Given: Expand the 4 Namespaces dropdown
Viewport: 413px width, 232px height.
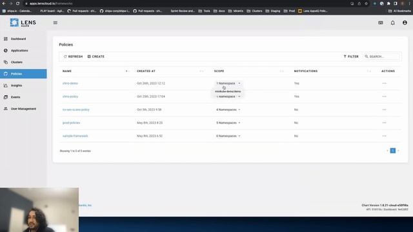Looking at the screenshot, I should point(228,110).
